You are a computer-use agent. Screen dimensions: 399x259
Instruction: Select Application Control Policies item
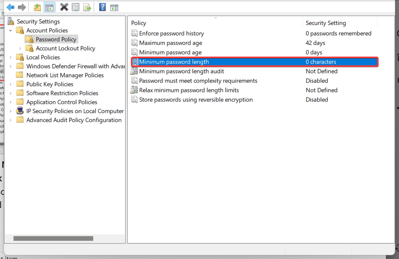[x=62, y=102]
